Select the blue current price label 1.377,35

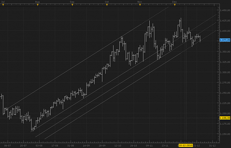click(x=225, y=40)
